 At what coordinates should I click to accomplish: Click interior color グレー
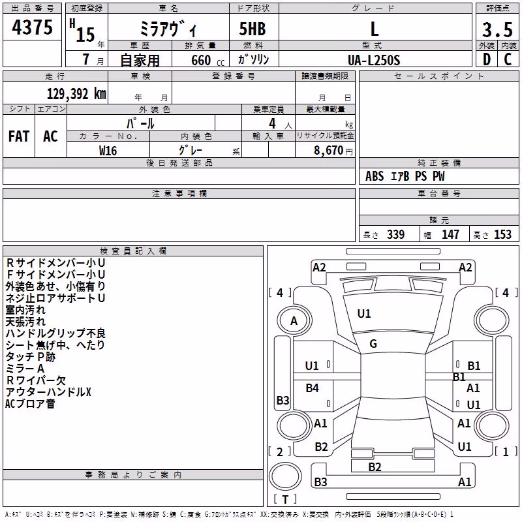click(x=191, y=150)
